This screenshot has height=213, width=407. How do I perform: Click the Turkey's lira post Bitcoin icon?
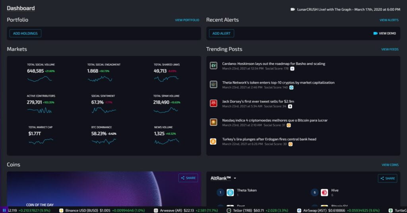[213, 141]
